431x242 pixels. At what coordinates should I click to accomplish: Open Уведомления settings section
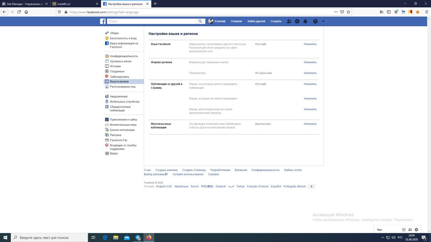point(119,96)
